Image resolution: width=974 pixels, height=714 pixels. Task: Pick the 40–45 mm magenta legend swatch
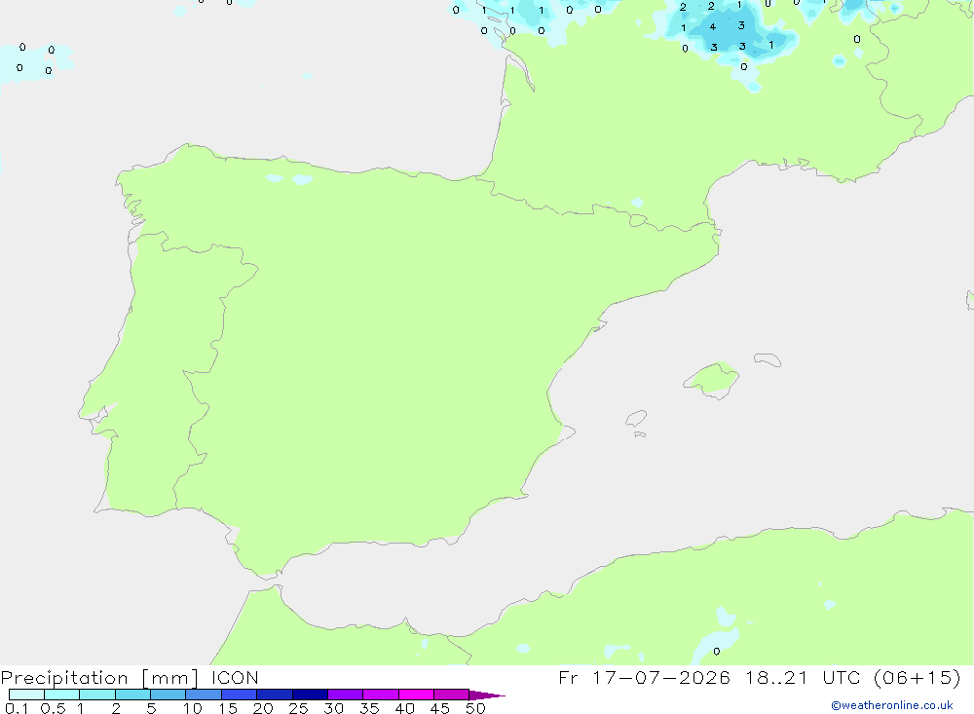tap(416, 695)
